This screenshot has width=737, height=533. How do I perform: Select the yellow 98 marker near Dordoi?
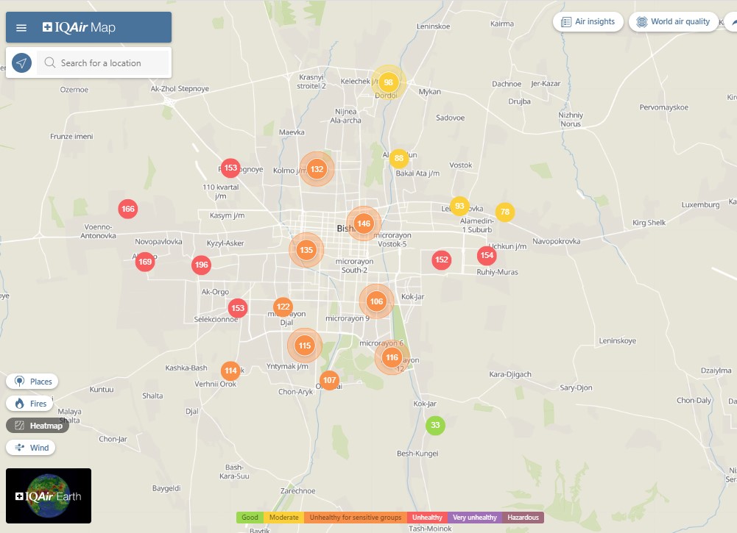[x=388, y=82]
